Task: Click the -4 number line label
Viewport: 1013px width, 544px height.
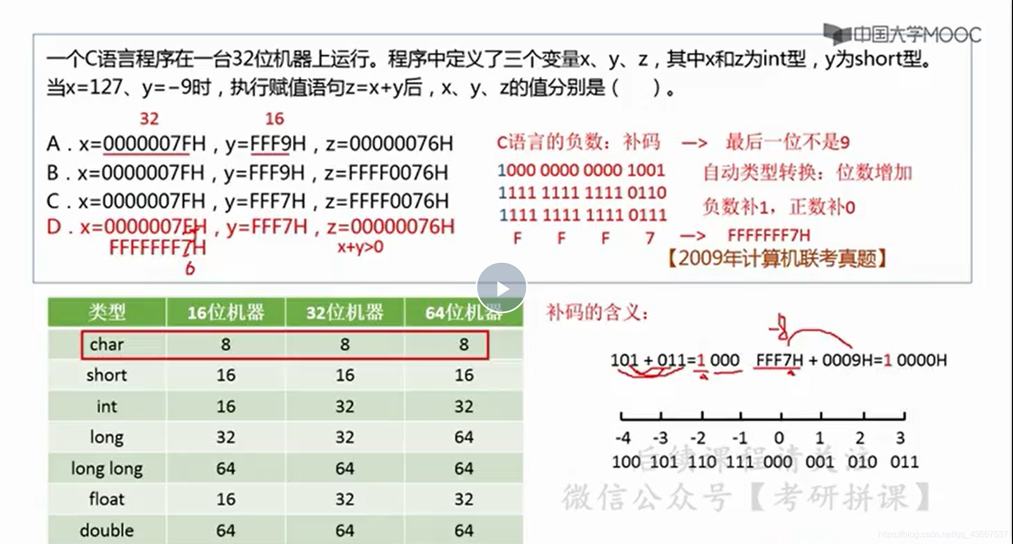Action: [623, 438]
